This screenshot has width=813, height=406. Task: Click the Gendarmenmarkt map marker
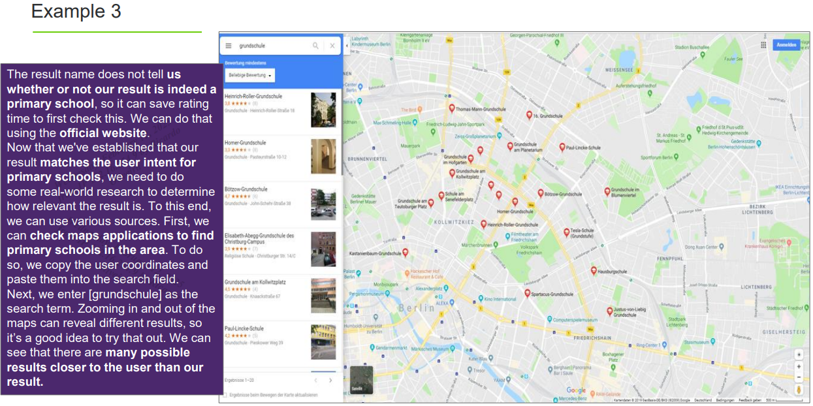point(371,349)
